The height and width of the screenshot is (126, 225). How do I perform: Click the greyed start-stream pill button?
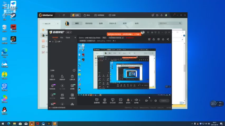pyautogui.click(x=164, y=101)
